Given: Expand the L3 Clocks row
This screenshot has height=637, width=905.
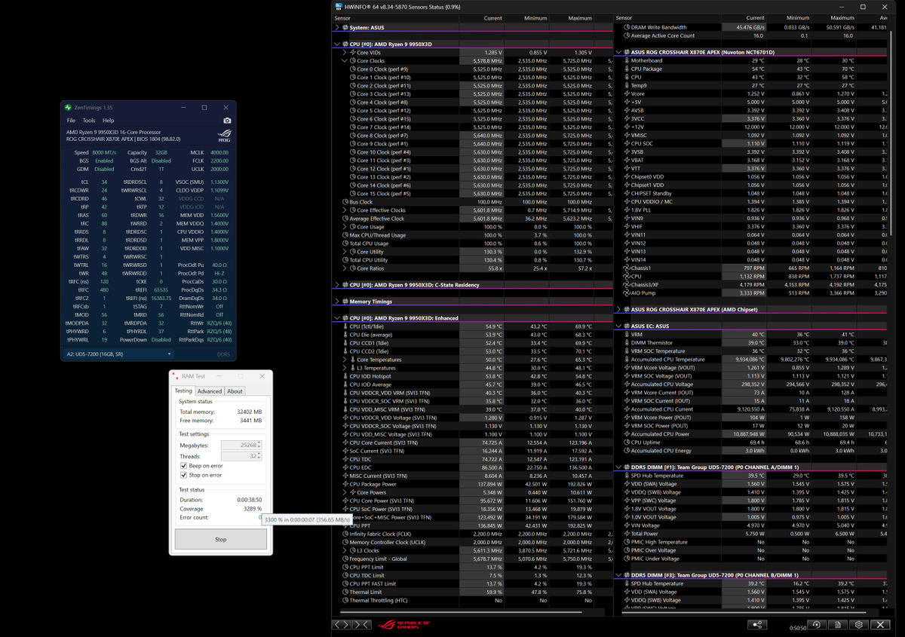Looking at the screenshot, I should (345, 550).
